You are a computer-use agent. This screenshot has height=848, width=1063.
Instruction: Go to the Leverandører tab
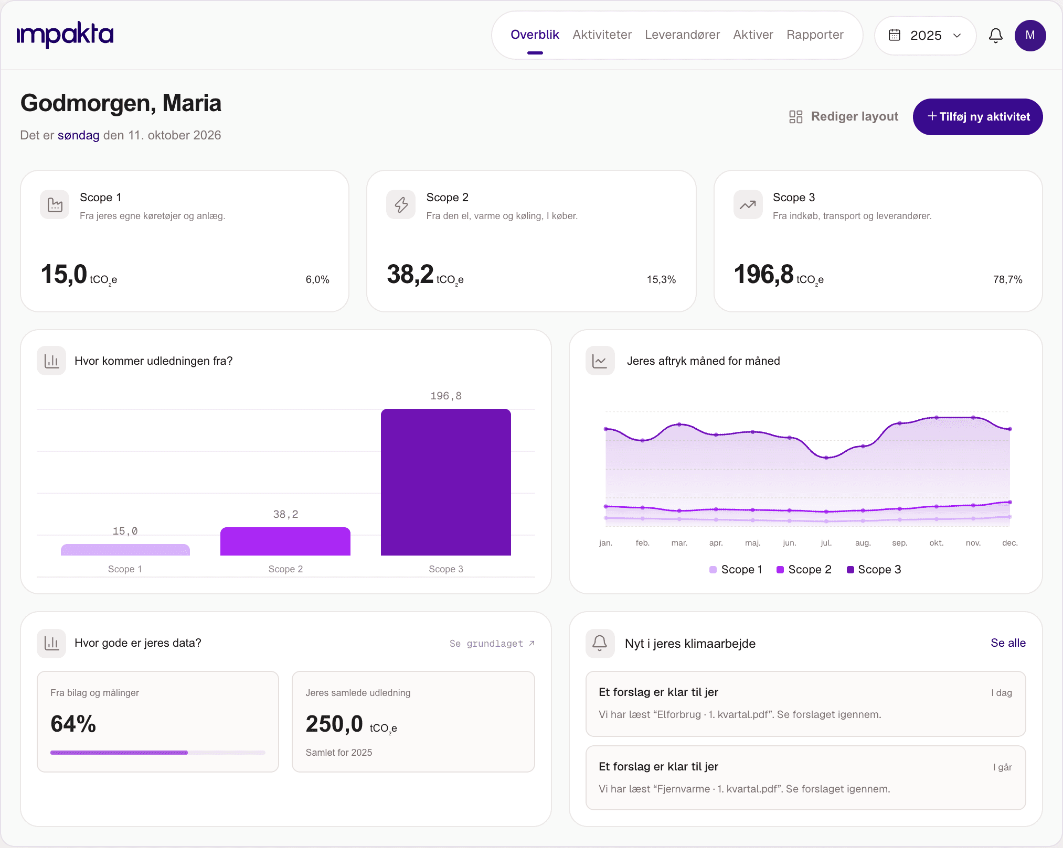682,35
